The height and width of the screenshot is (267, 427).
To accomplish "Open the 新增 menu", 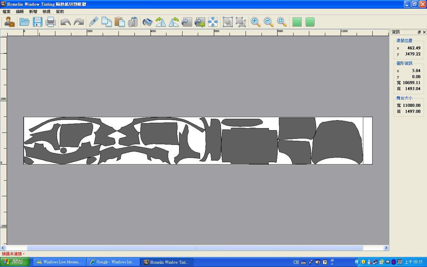I will point(33,11).
